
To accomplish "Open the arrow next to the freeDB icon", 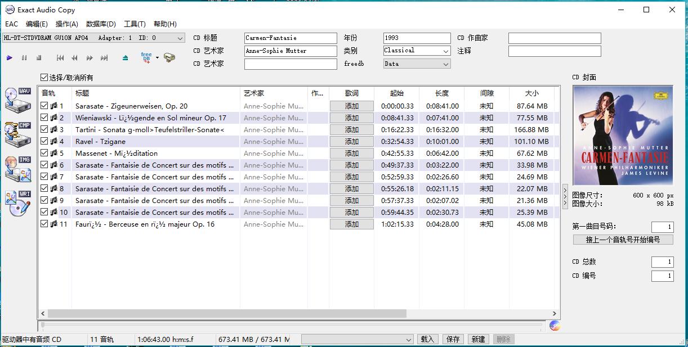I will point(157,57).
